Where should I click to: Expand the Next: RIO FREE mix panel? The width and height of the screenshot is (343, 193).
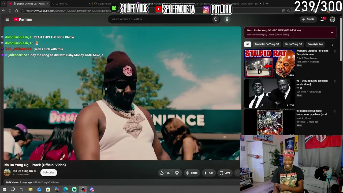pyautogui.click(x=332, y=33)
